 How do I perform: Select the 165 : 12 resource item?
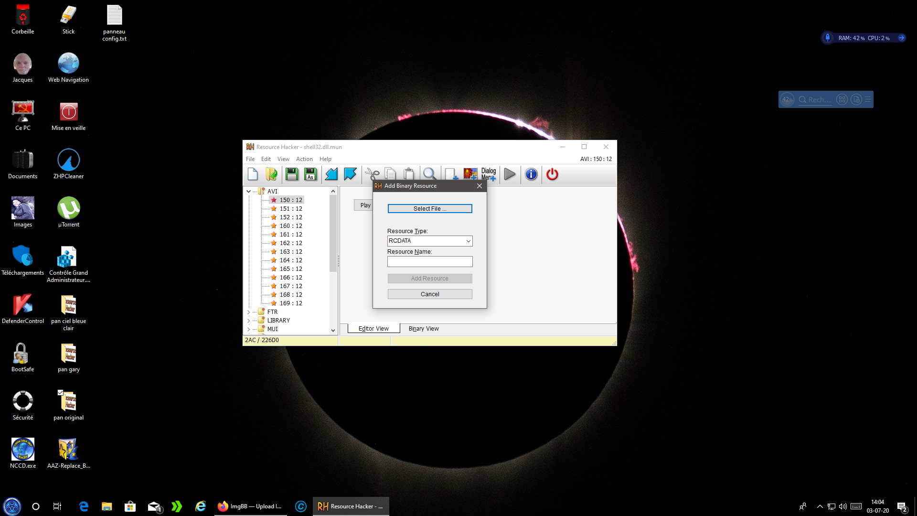click(x=290, y=269)
